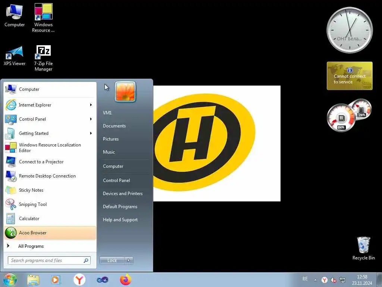Expand Control Panel jump list arrow
382x287 pixels.
91,119
